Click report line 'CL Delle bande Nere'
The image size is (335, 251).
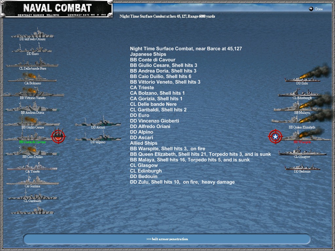pyautogui.click(x=153, y=104)
